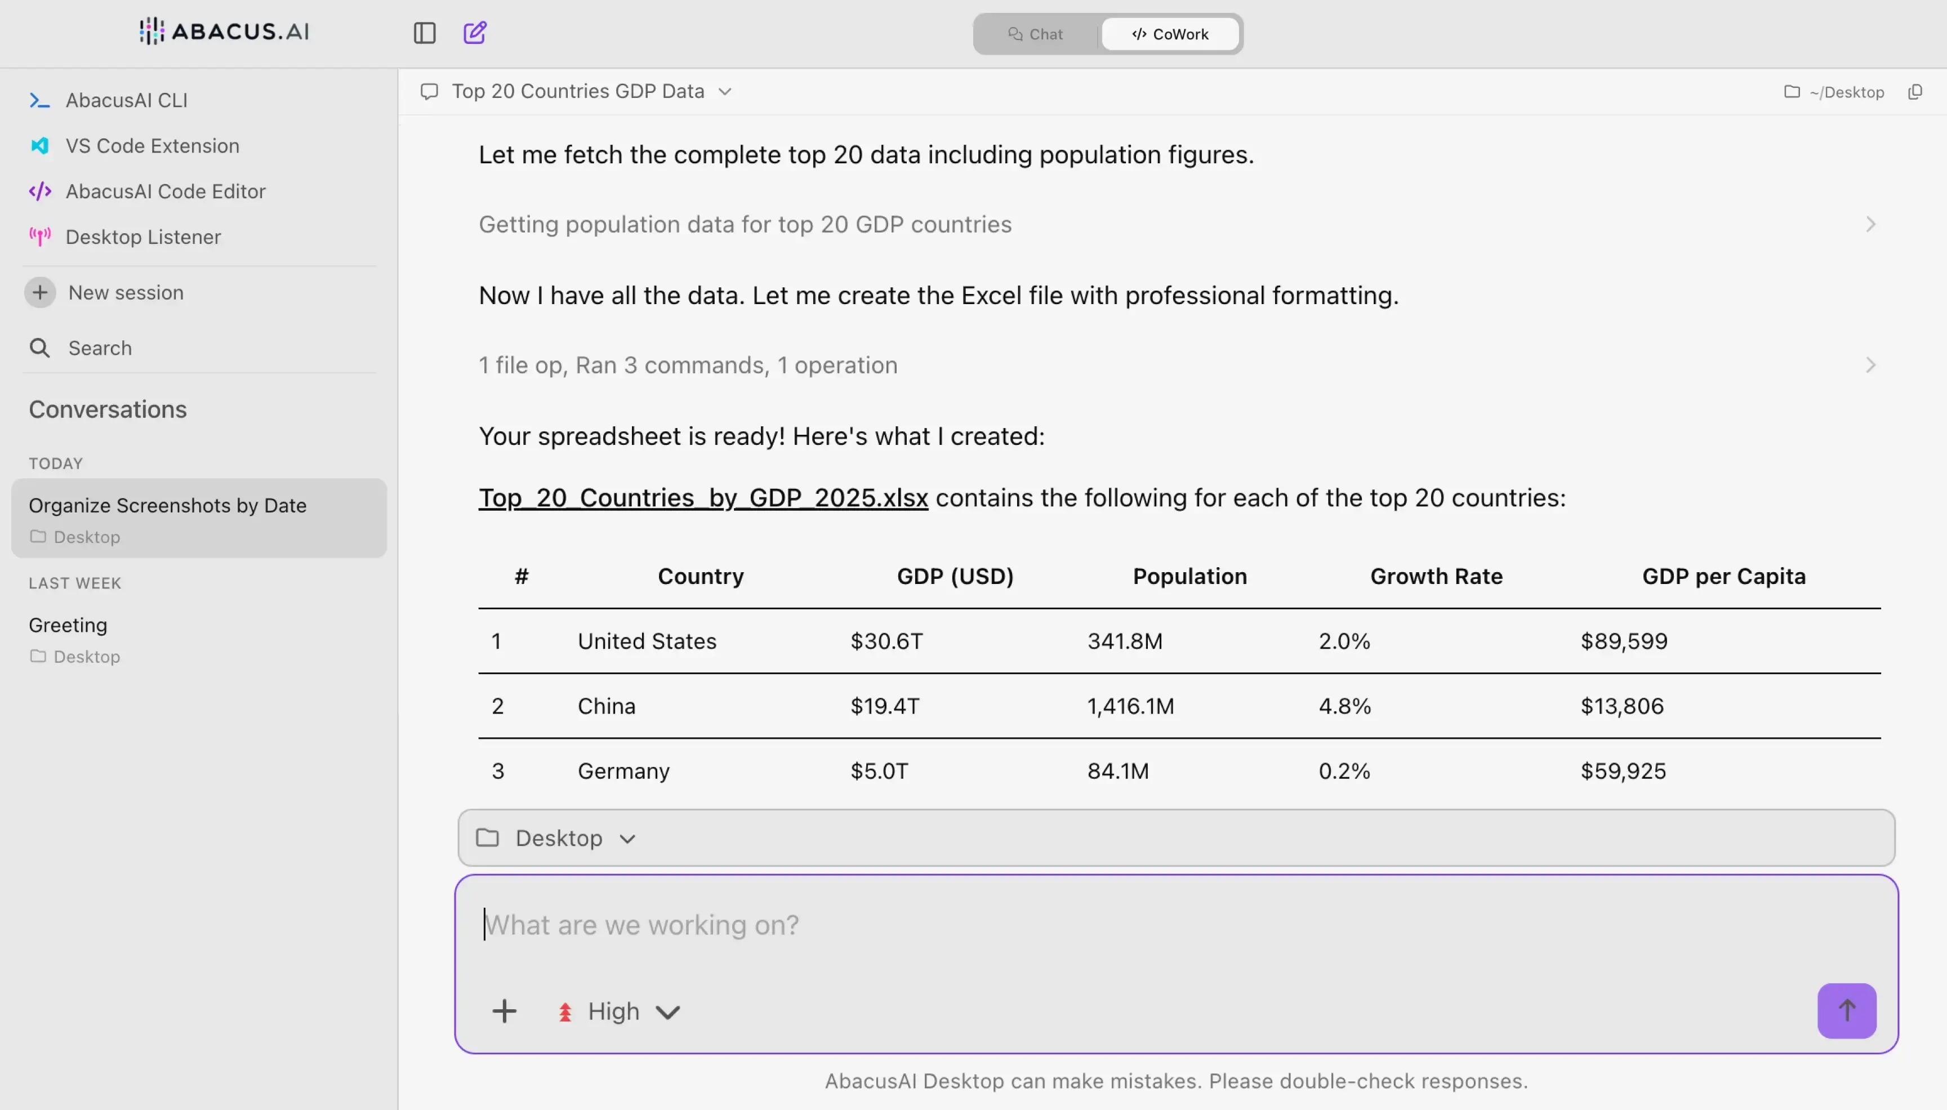
Task: Click the purple new chat compose icon
Action: (474, 33)
